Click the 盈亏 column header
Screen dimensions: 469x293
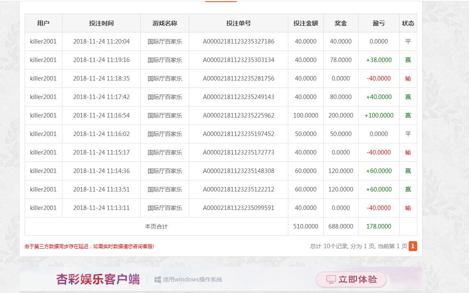(x=379, y=23)
